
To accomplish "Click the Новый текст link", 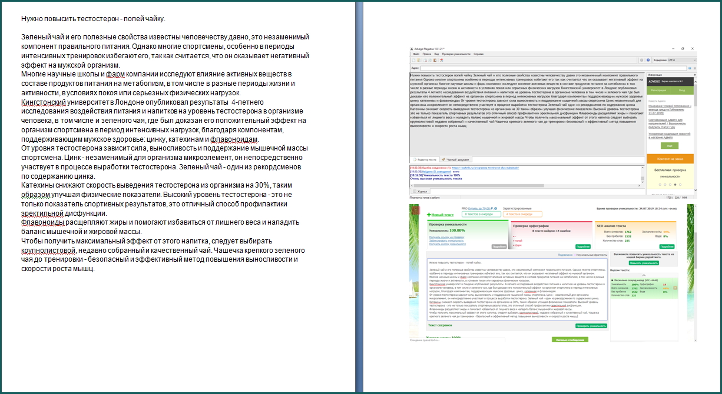I will pos(442,215).
